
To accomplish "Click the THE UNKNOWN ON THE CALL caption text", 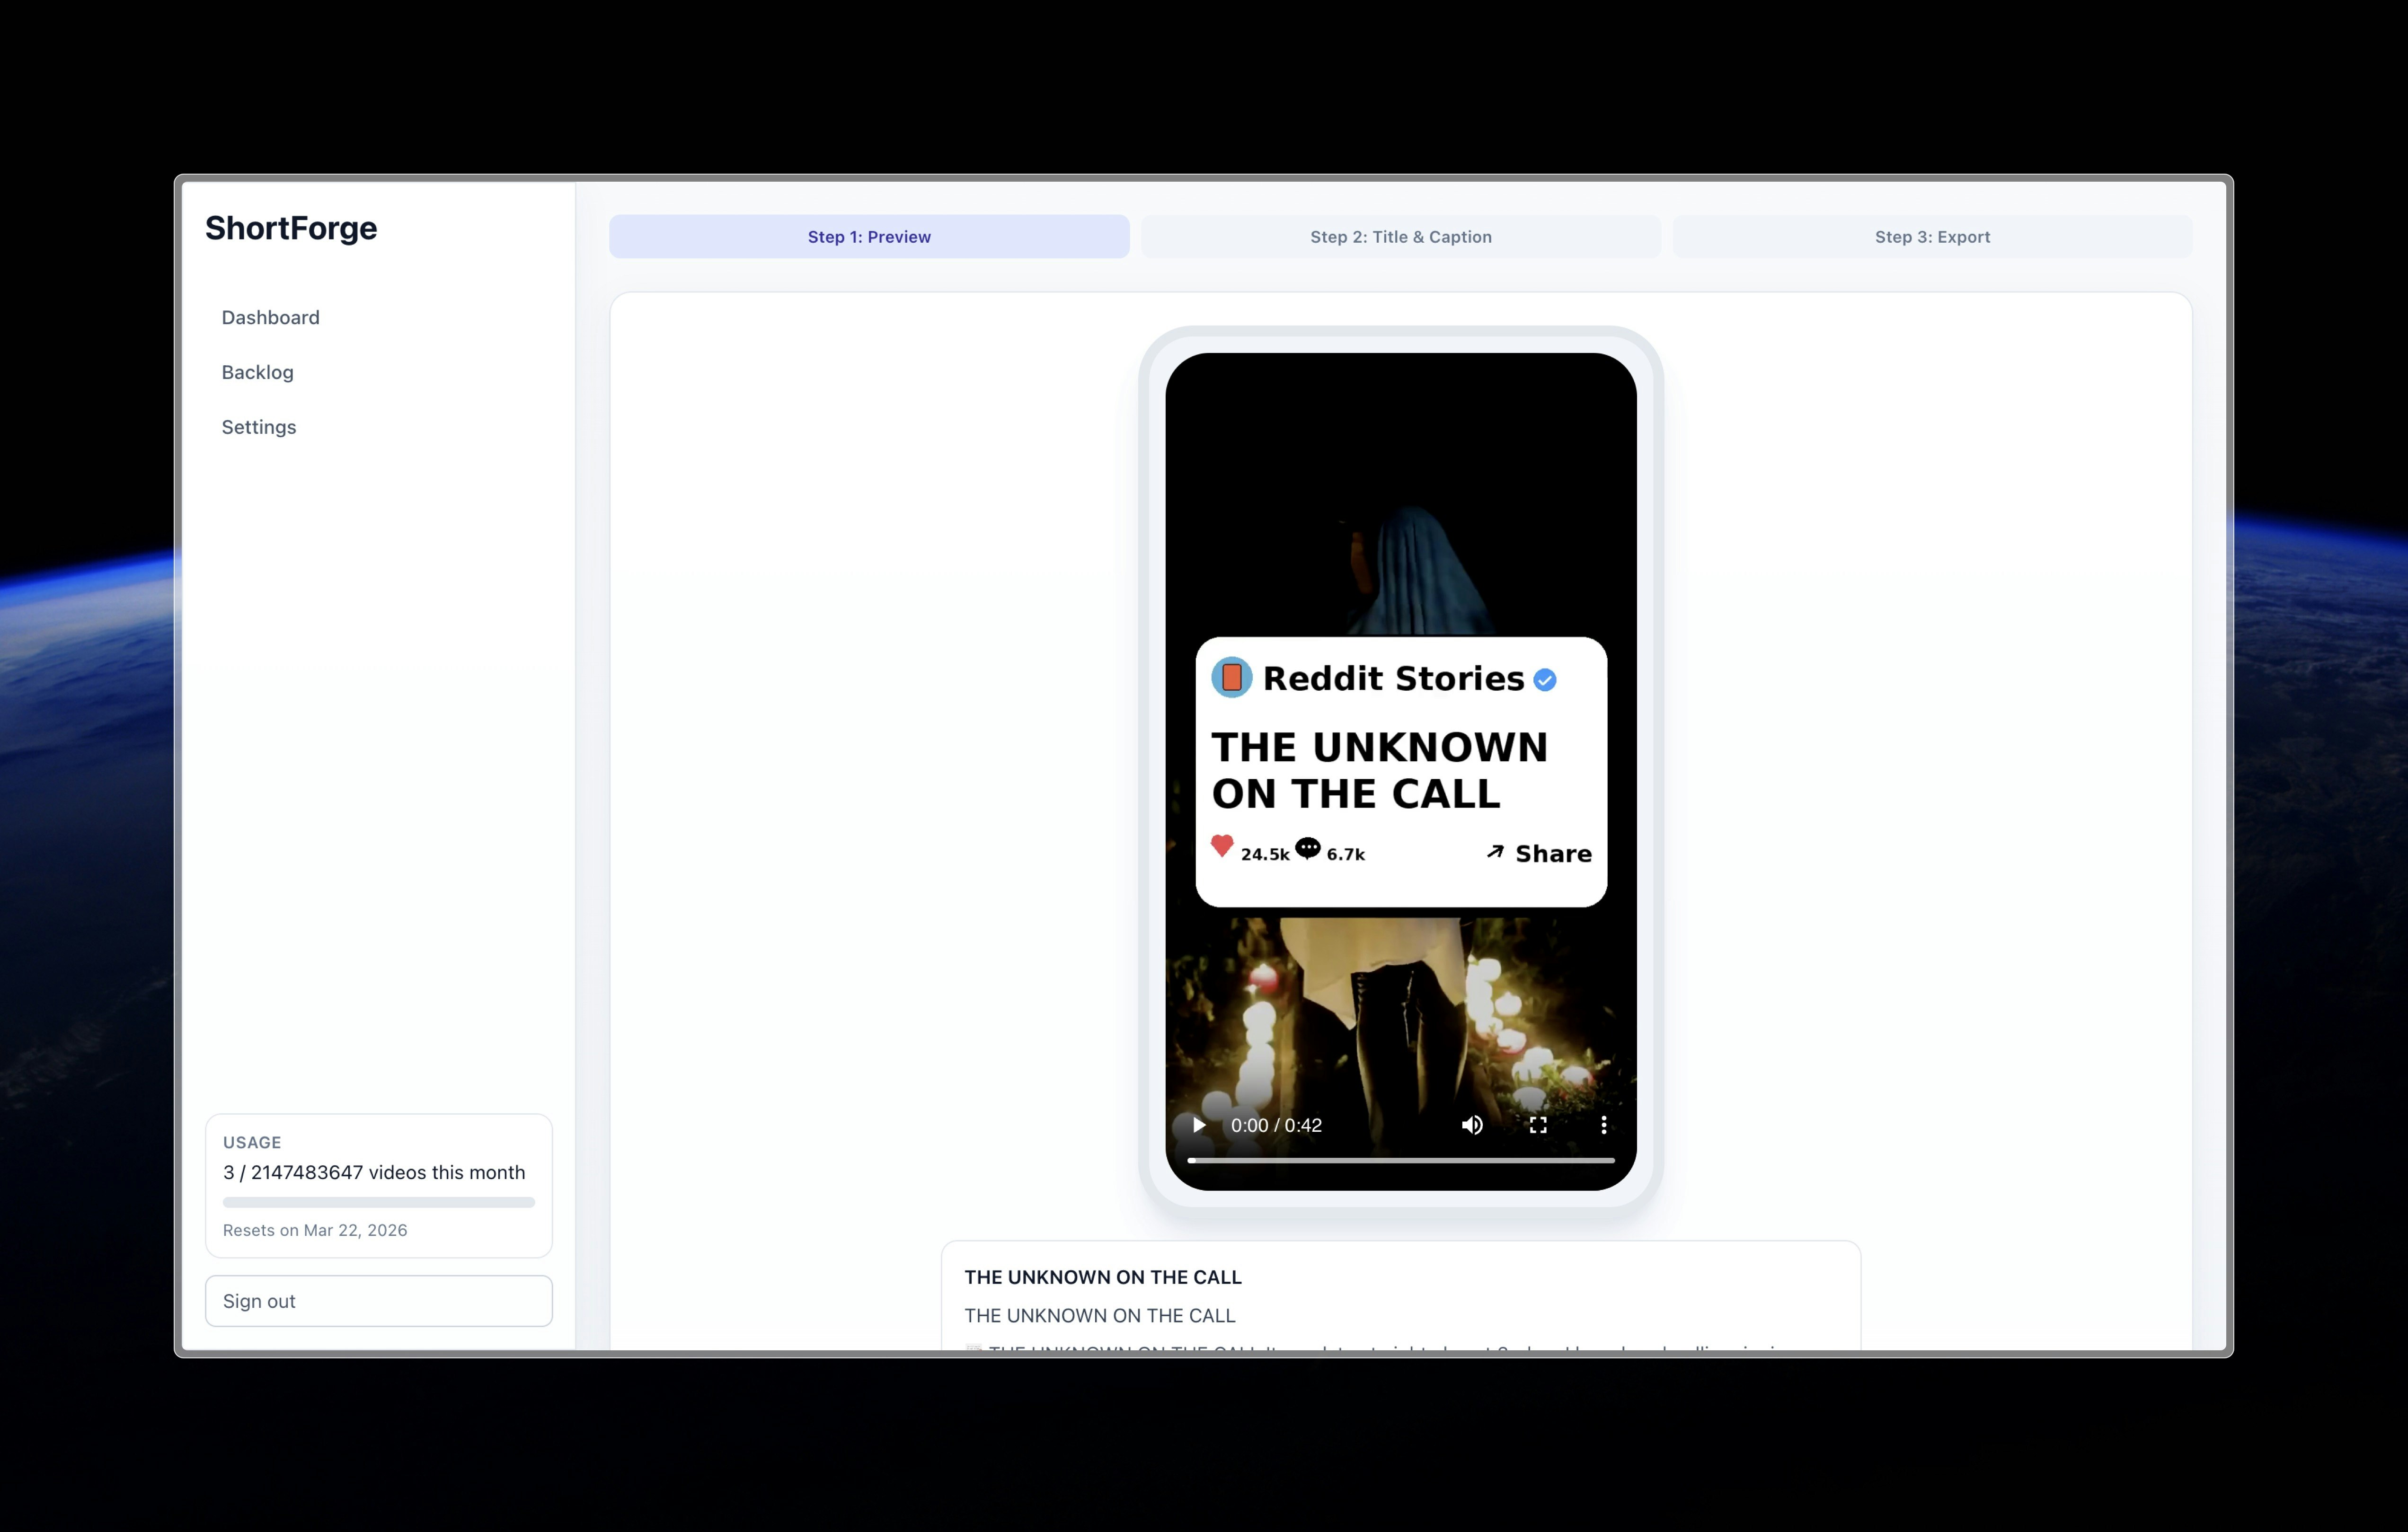I will pyautogui.click(x=1100, y=1315).
